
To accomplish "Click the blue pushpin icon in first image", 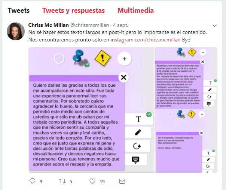I will coord(79,57).
